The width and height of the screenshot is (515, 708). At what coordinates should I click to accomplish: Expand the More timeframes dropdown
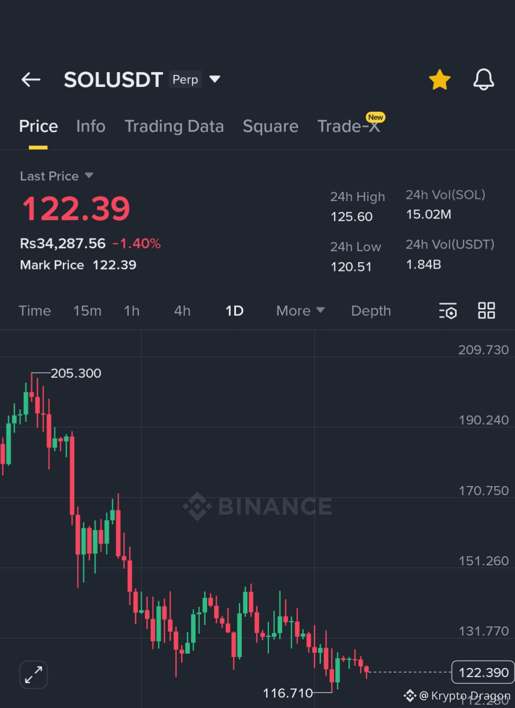tap(300, 311)
